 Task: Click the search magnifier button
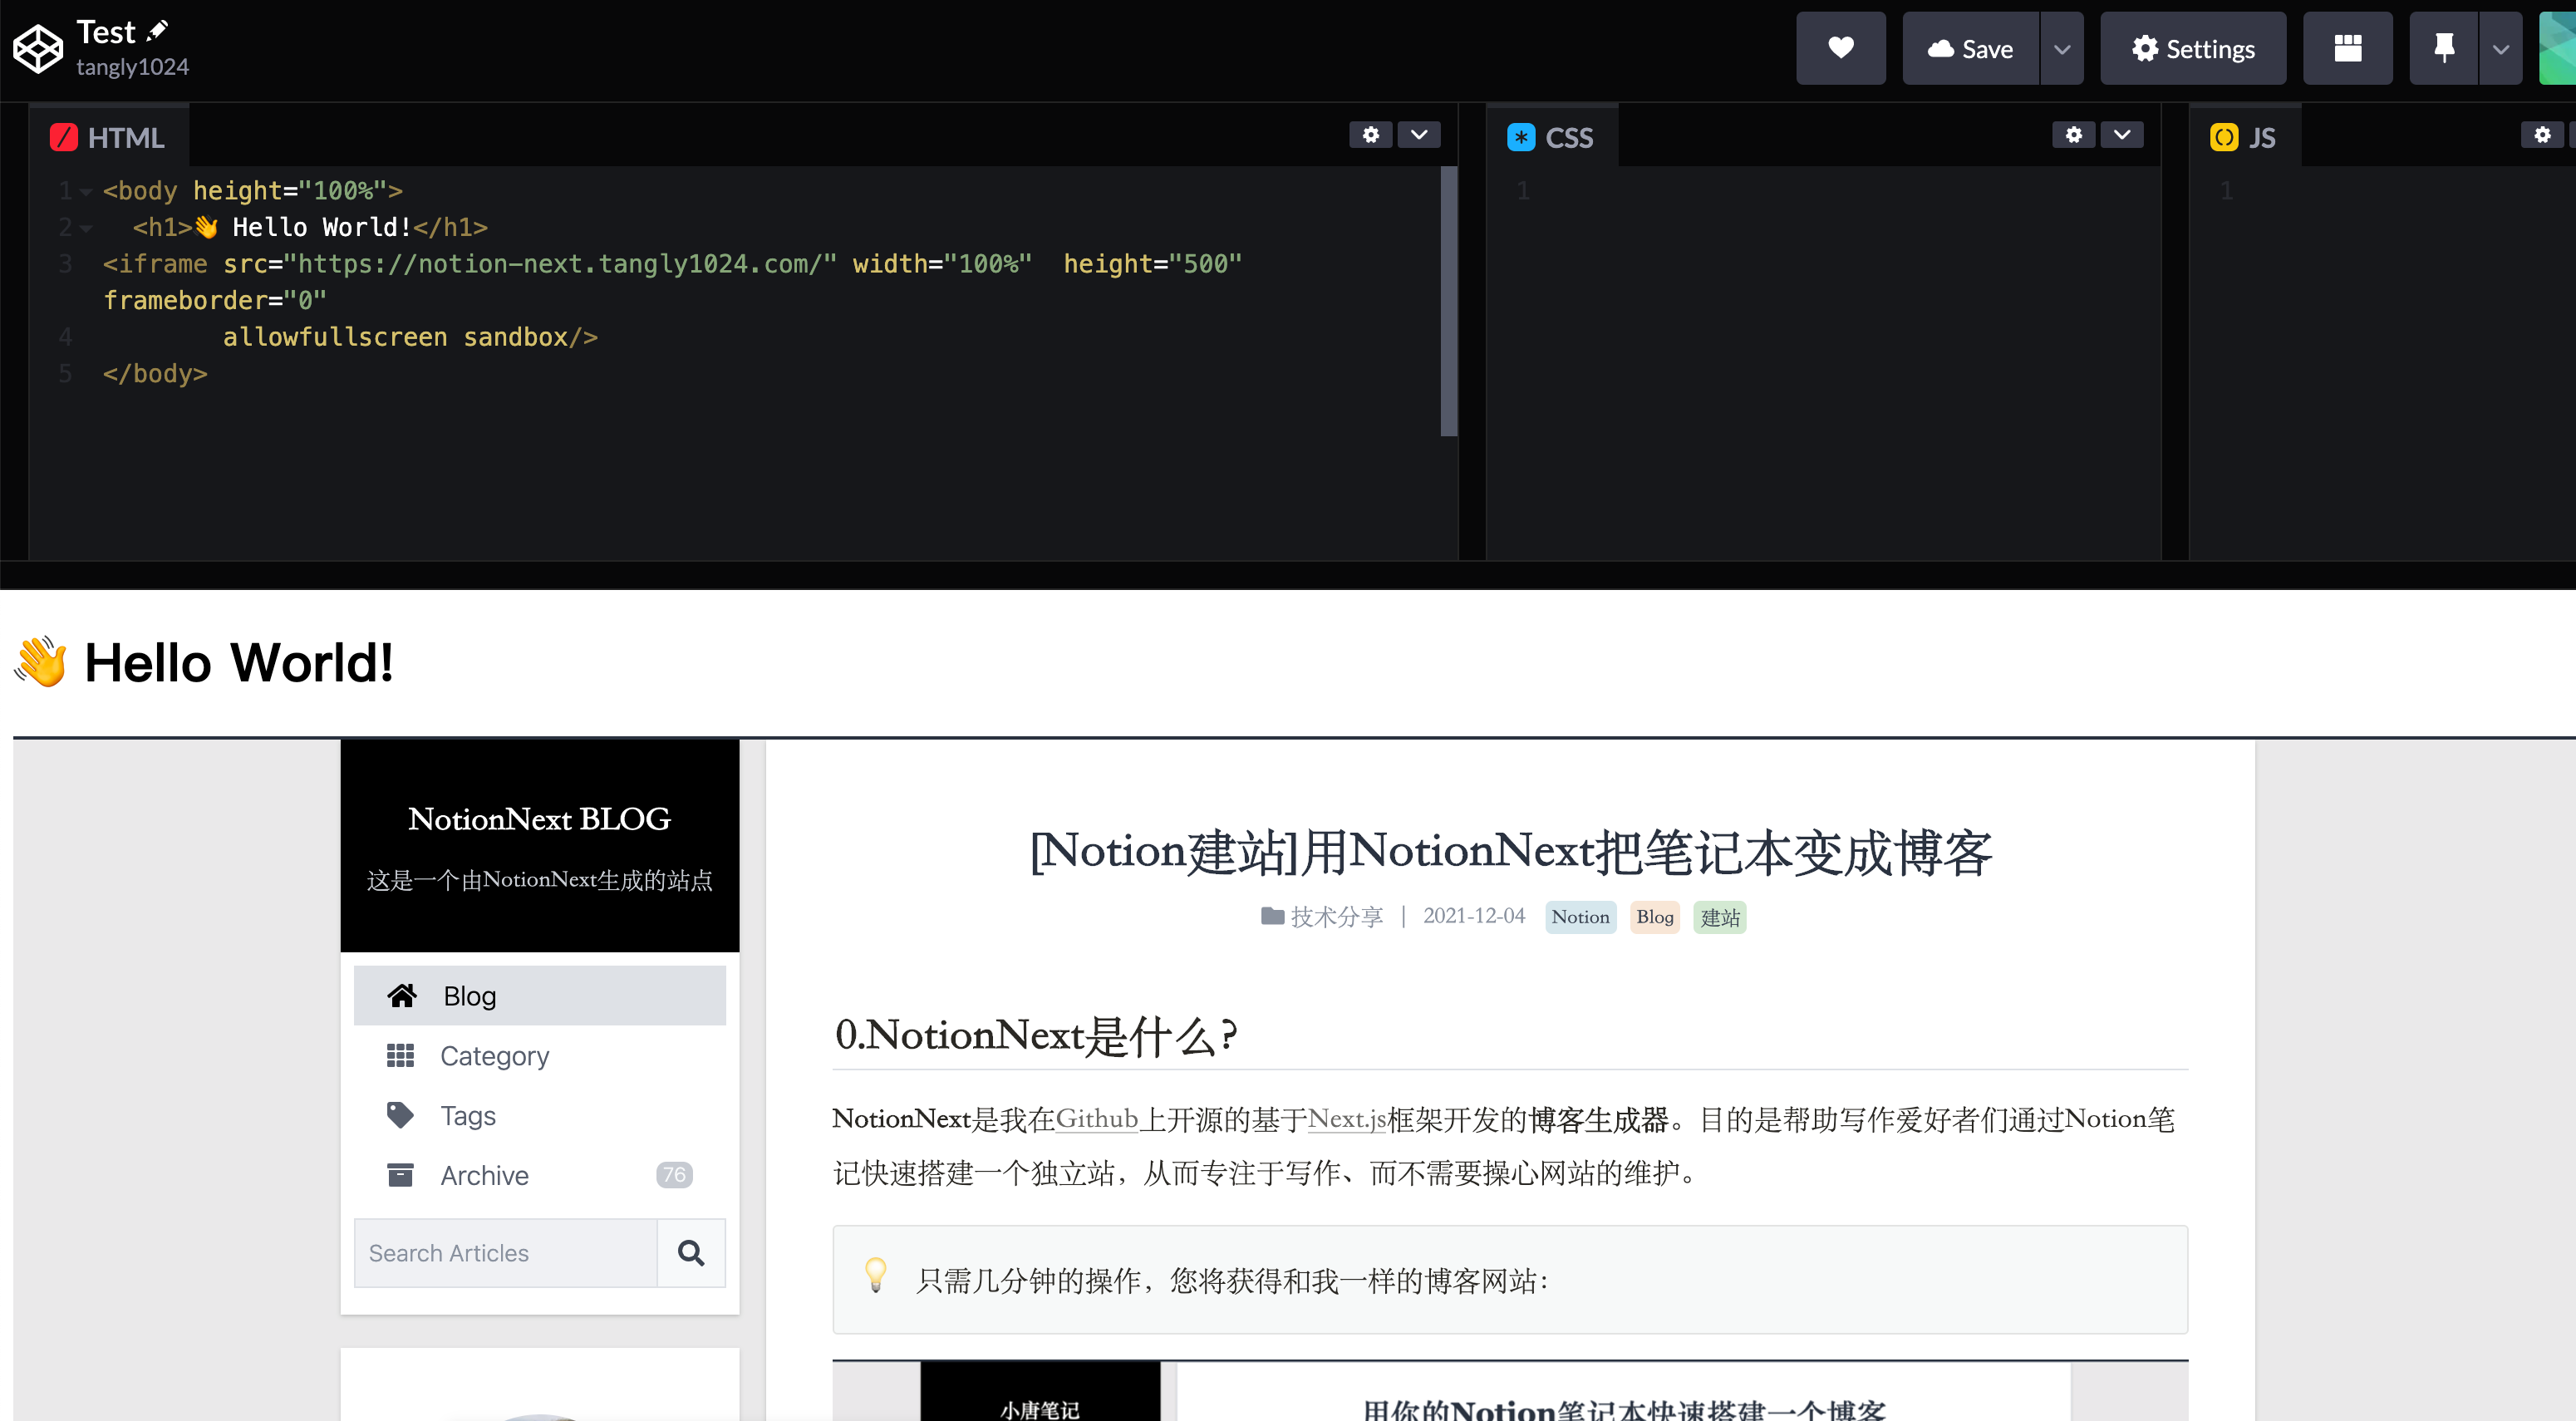point(691,1253)
